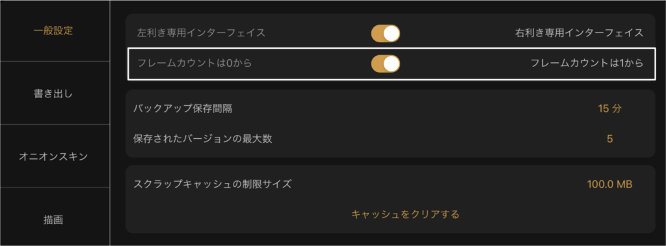Click the white-outlined frame count row
This screenshot has height=246, width=666.
click(390, 64)
